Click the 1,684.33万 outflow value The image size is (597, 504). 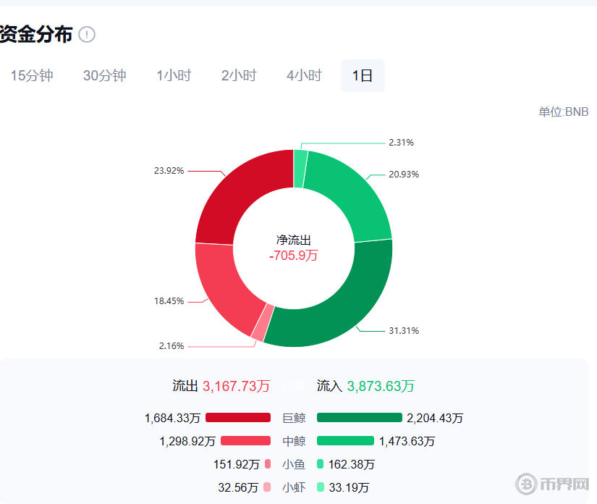[x=172, y=419]
